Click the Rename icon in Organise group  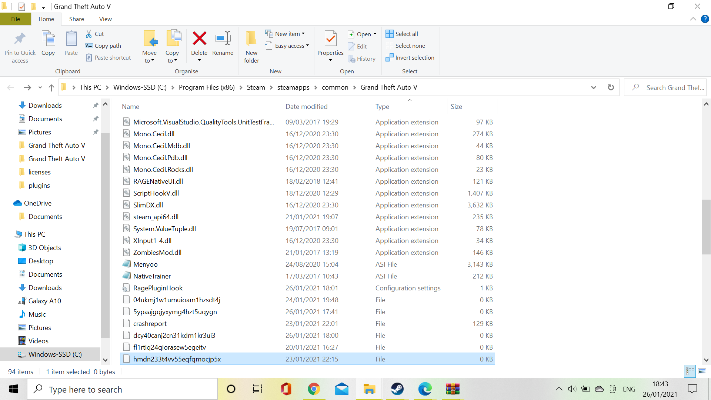point(223,39)
